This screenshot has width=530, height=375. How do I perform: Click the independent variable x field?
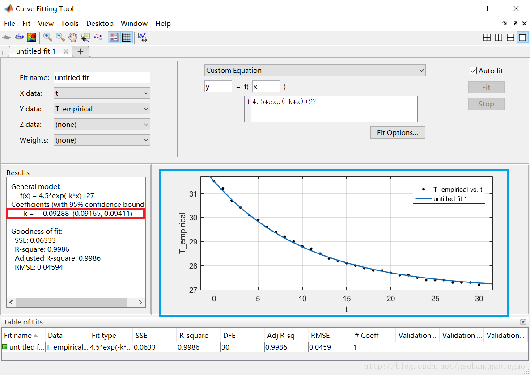coord(266,86)
